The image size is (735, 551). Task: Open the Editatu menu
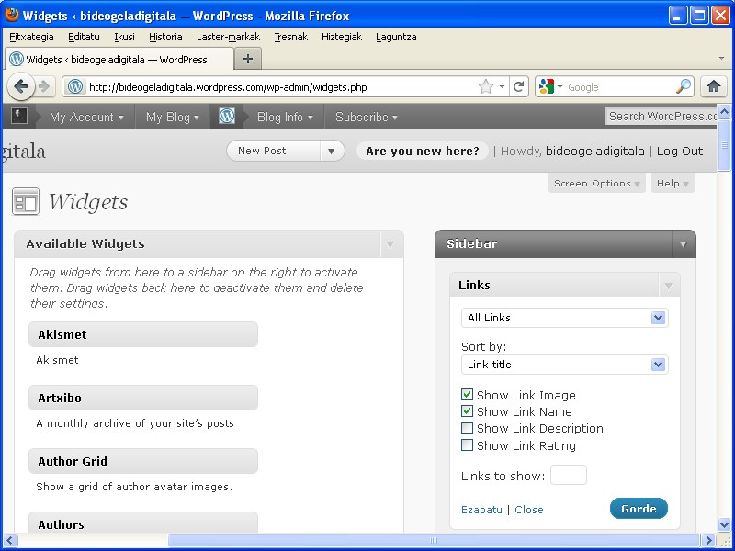pos(84,37)
